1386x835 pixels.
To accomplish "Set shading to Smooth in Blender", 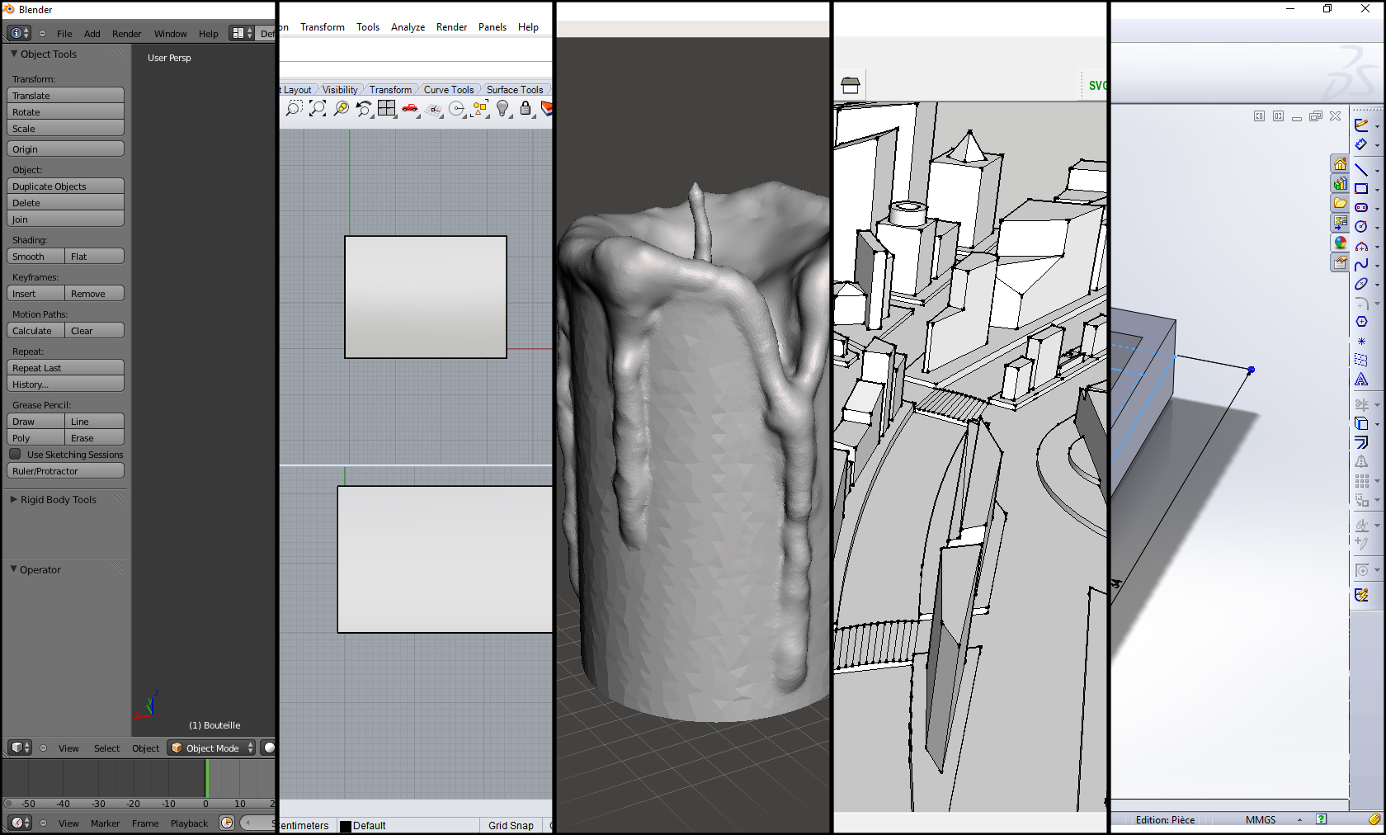I will click(35, 257).
